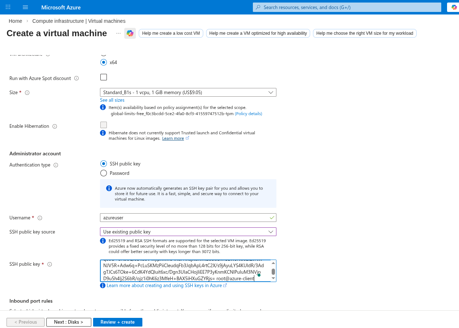Open the Size dropdown

tap(188, 92)
